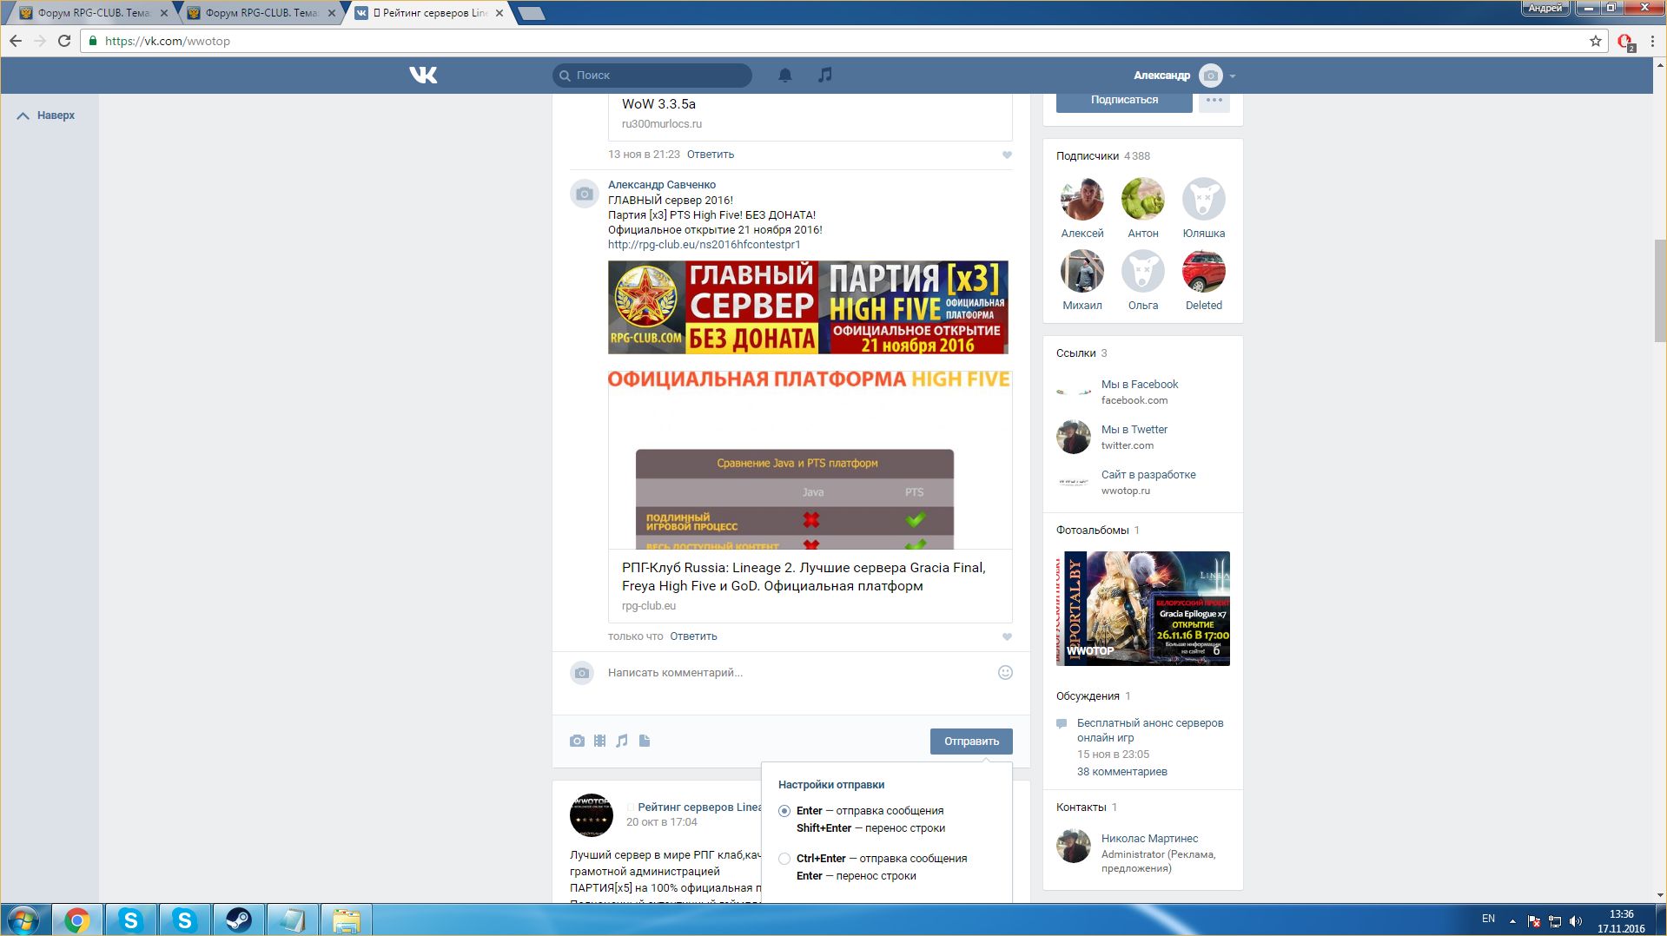Attach a video to the comment
The height and width of the screenshot is (936, 1667).
click(x=600, y=741)
